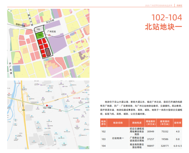Select the 建筑面积 column header

click(164, 123)
